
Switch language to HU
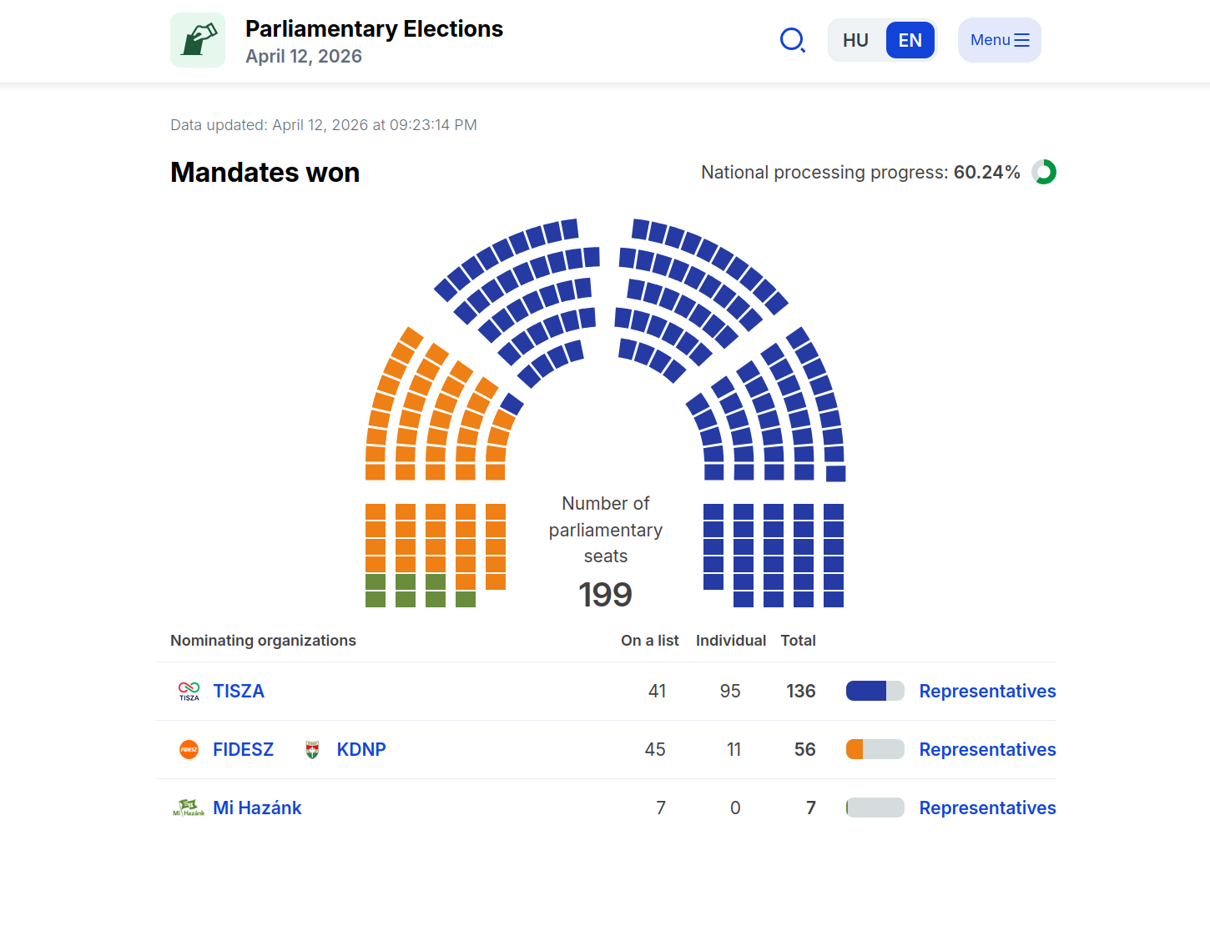coord(855,40)
